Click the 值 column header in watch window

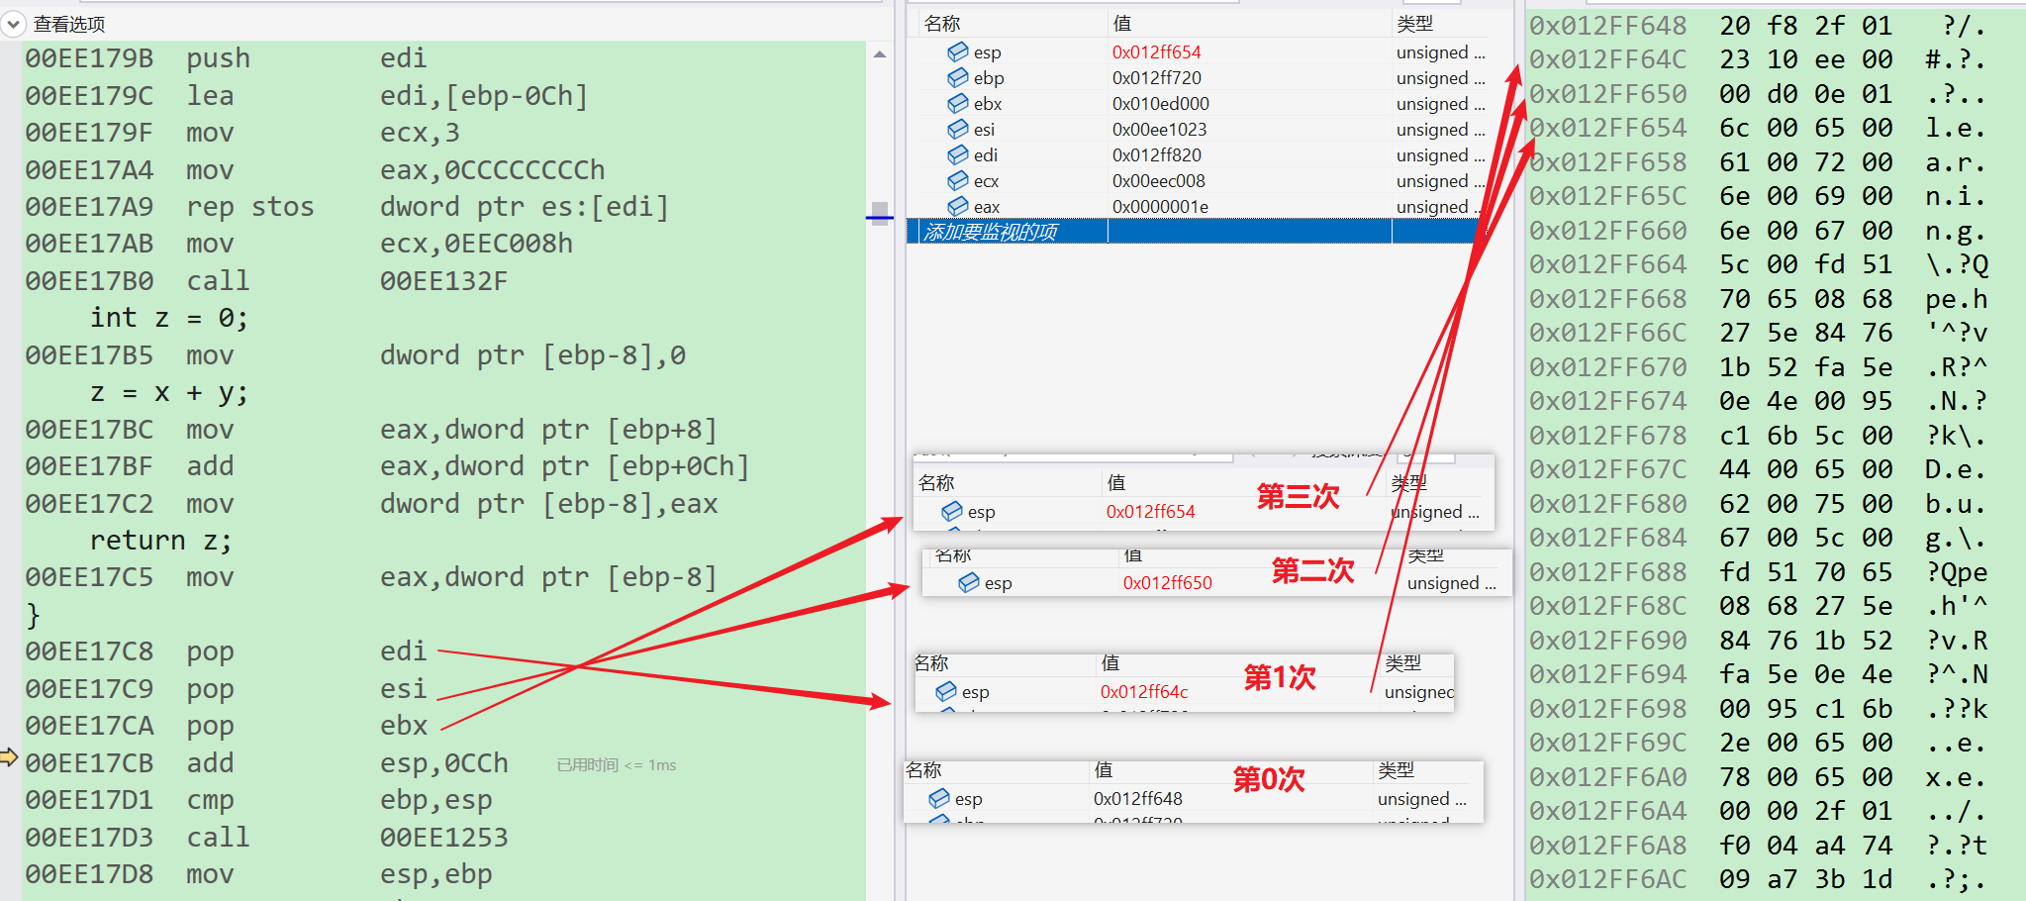pyautogui.click(x=1121, y=24)
